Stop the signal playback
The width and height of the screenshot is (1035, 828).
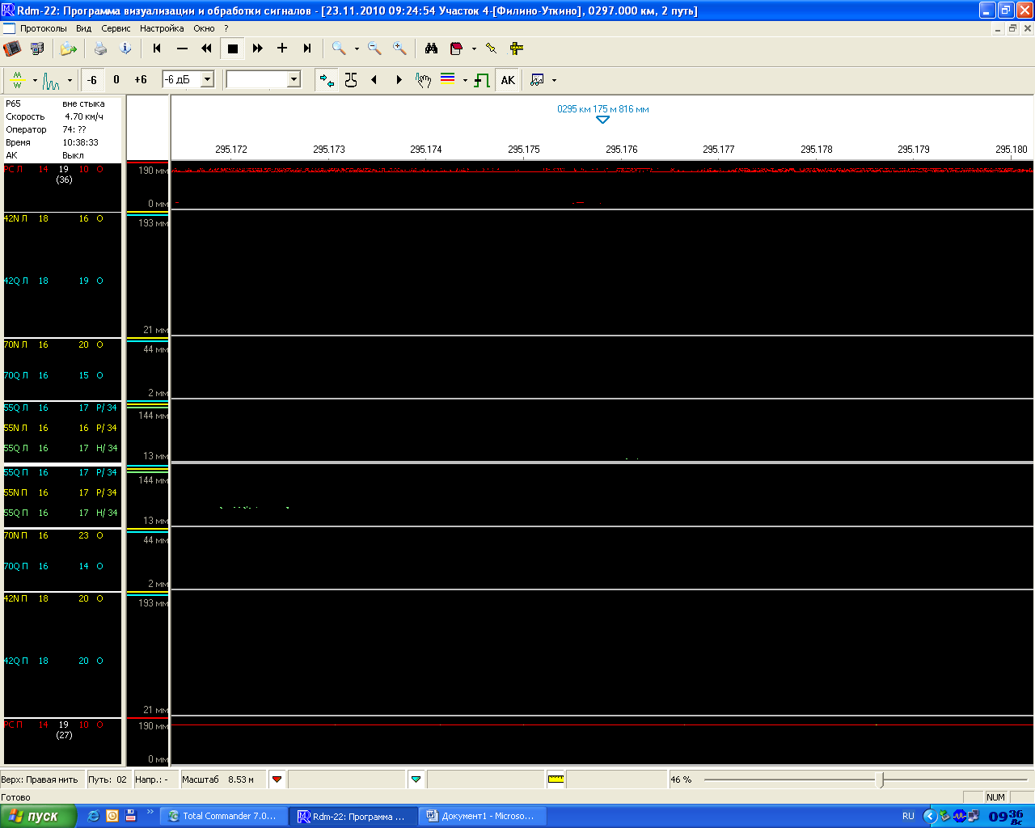click(x=233, y=49)
